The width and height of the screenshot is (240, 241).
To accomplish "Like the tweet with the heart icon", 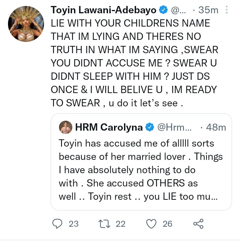I will click(151, 224).
